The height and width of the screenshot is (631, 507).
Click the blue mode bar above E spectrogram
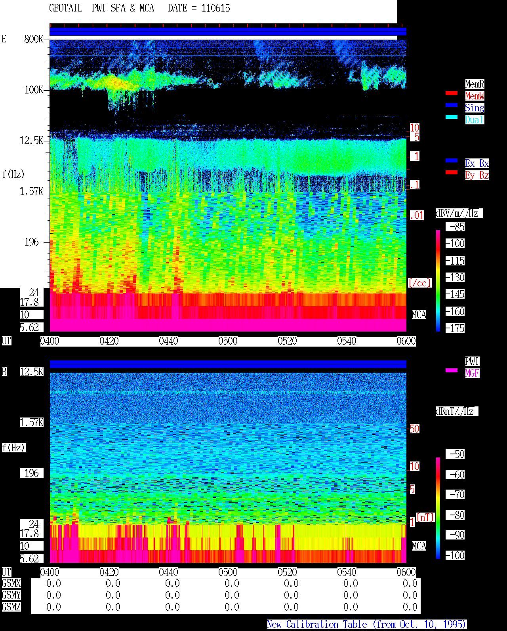(228, 31)
